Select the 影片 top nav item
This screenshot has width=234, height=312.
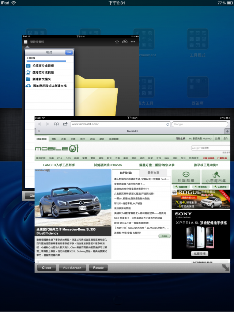[x=83, y=139]
